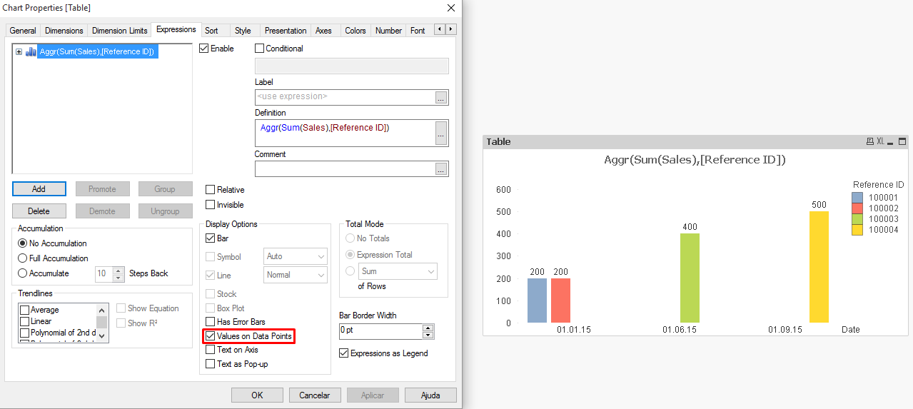Click the print icon on the Table chart

(x=869, y=141)
